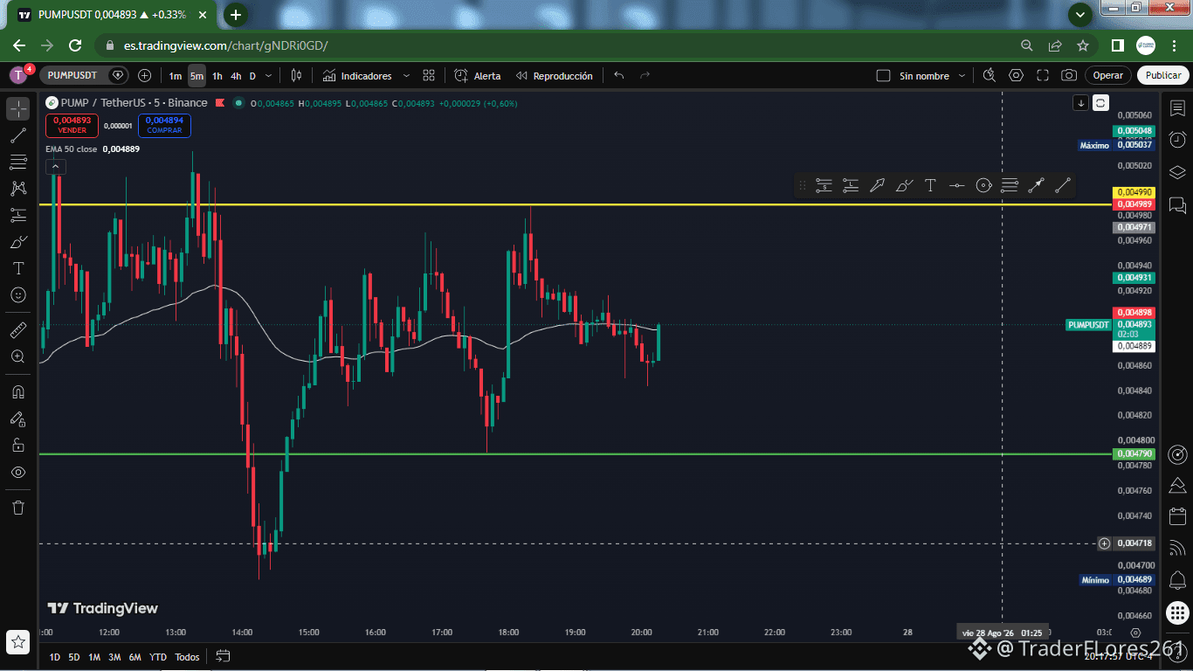Toggle lock all drawings
Viewport: 1193px width, 671px height.
(x=18, y=446)
